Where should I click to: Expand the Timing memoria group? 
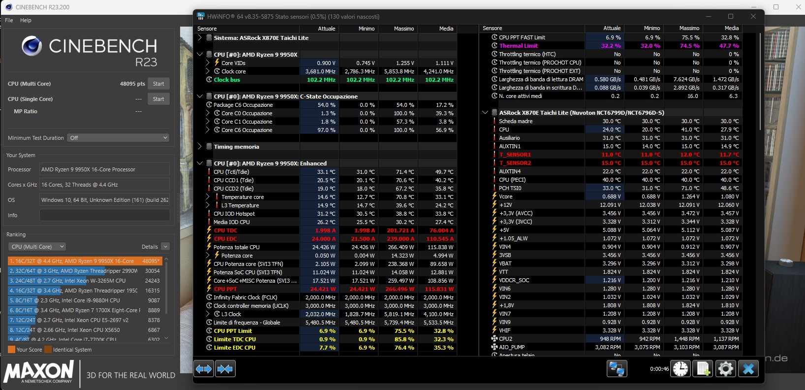tap(200, 146)
